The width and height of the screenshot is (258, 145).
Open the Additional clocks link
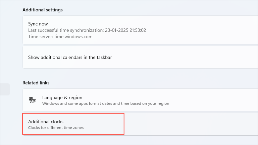coord(46,122)
